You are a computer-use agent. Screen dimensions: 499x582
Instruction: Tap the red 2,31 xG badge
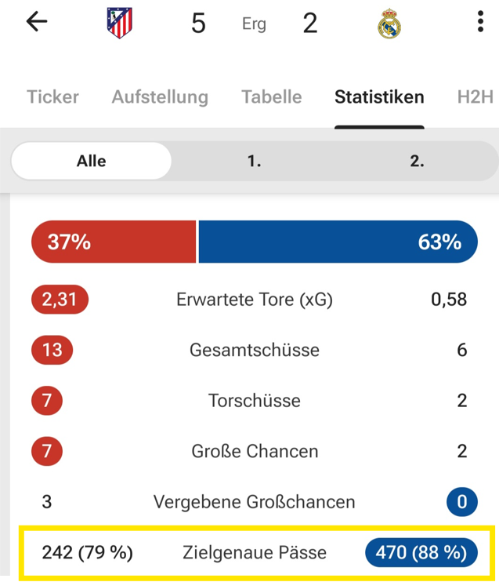coord(60,299)
